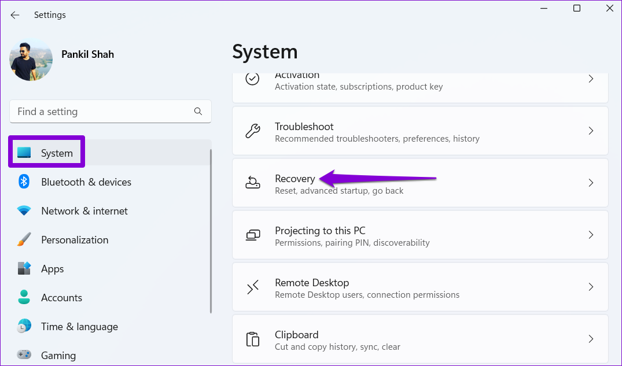The height and width of the screenshot is (366, 622).
Task: Select System in the sidebar
Action: (57, 153)
